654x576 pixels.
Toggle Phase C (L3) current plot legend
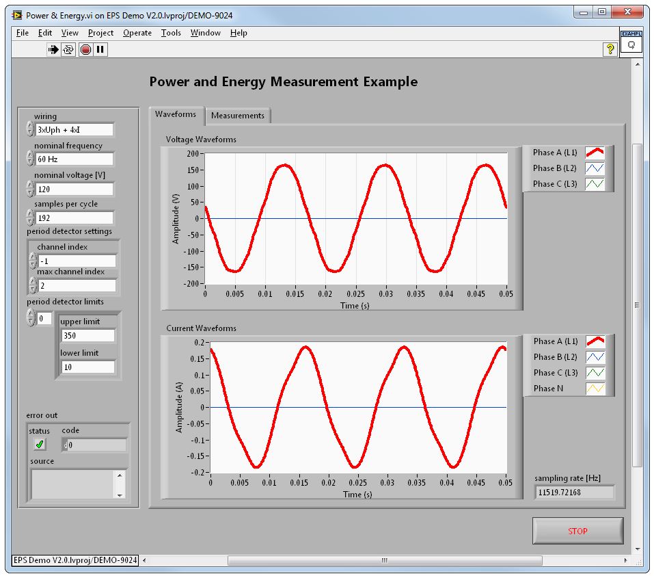coord(595,373)
